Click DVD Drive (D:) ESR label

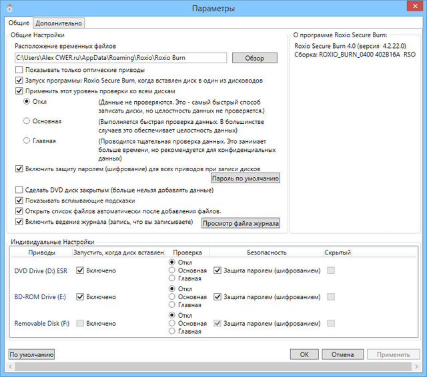pyautogui.click(x=41, y=271)
